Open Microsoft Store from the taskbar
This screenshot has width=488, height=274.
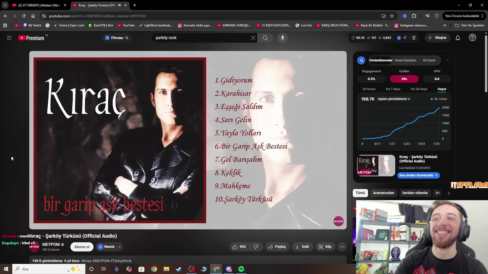pos(141,269)
